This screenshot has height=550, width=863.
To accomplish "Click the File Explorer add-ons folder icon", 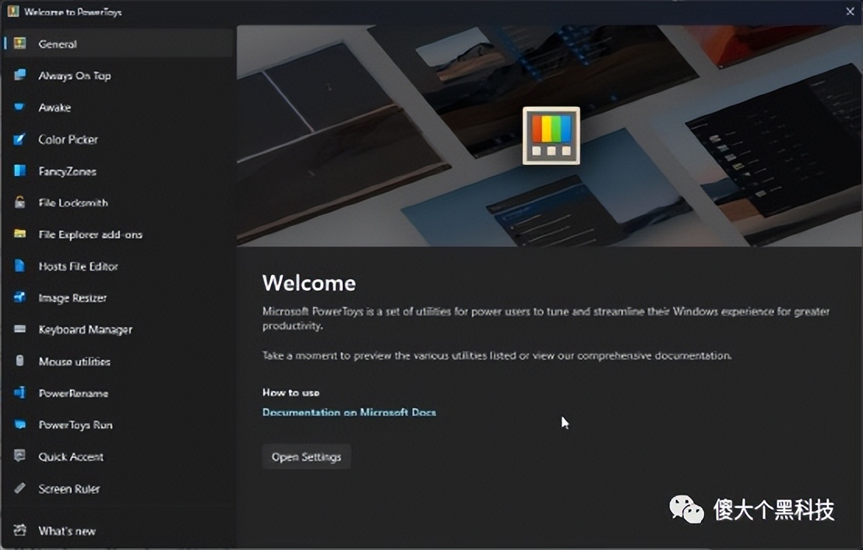I will (19, 234).
